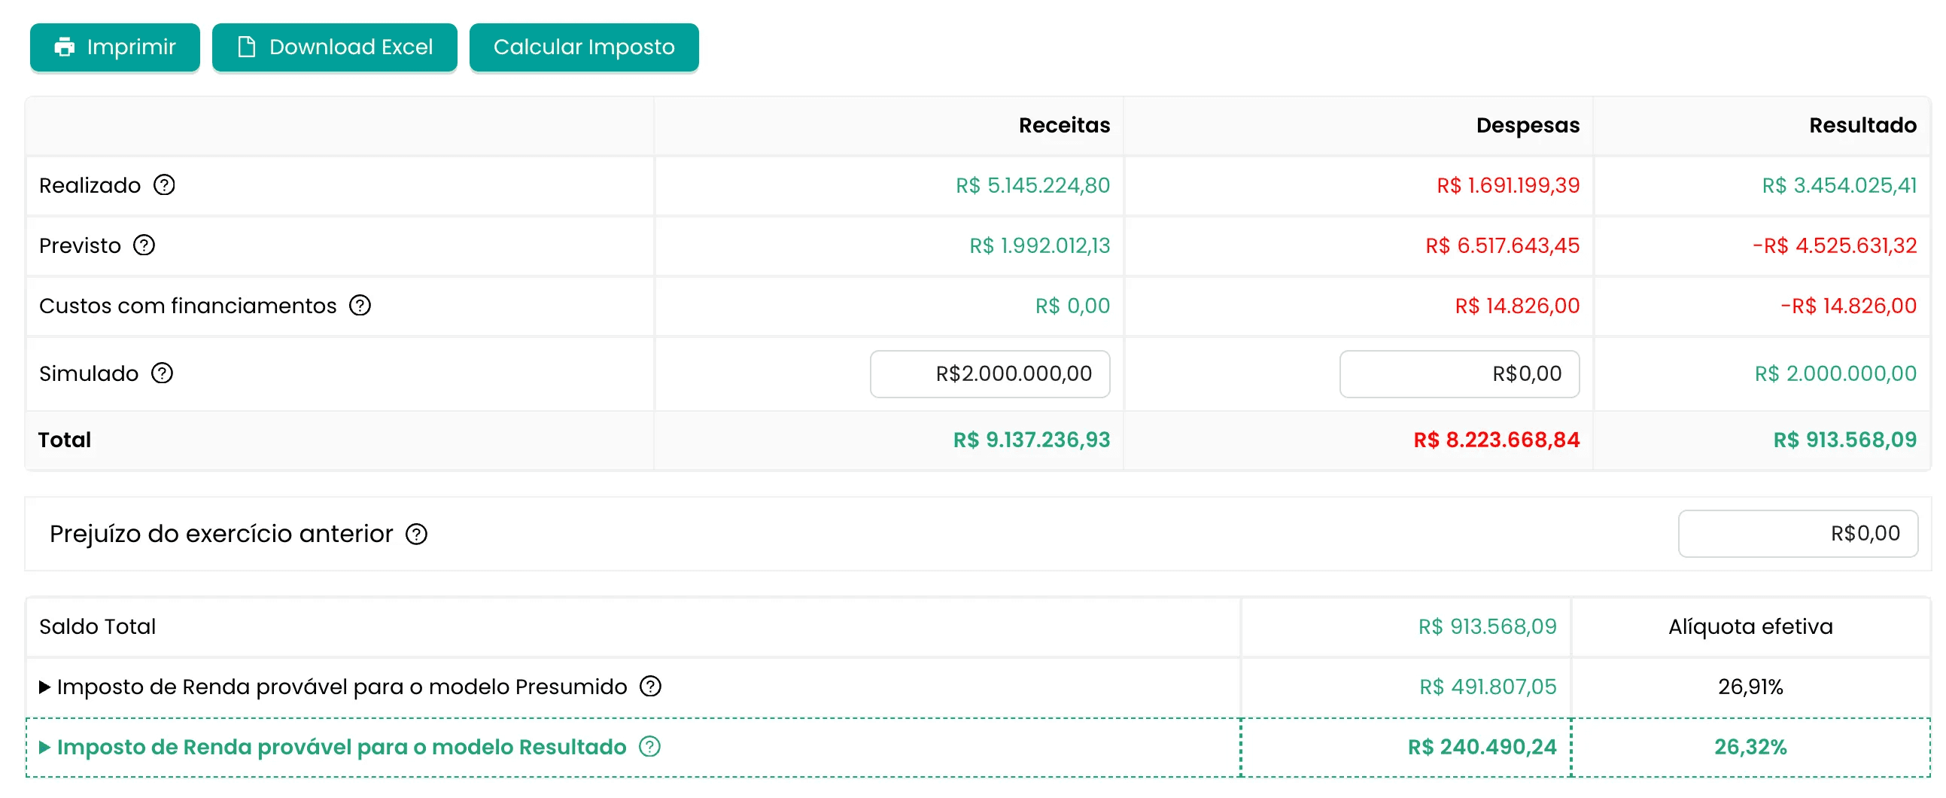Select Total resultado R$ 913.568,09
The height and width of the screenshot is (798, 1946).
pyautogui.click(x=1844, y=440)
